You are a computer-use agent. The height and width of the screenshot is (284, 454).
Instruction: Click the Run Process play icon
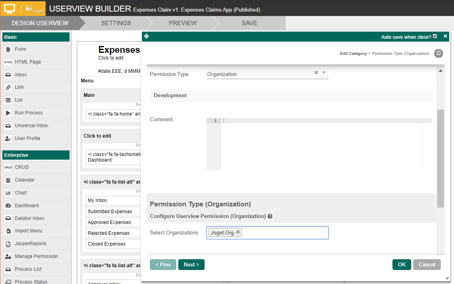coord(8,113)
